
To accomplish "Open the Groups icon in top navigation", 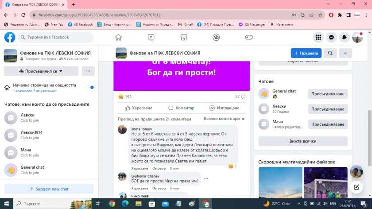I will pos(216,38).
